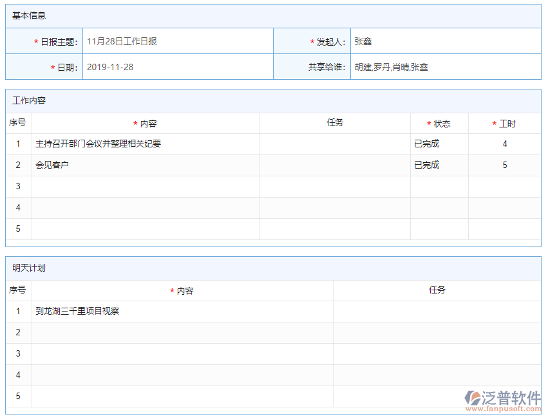Click the 发起人 field showing 张鑫

click(x=444, y=40)
